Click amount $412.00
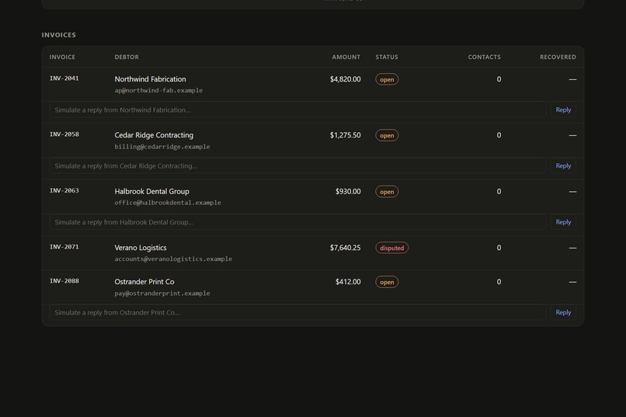The height and width of the screenshot is (417, 626). click(x=348, y=282)
